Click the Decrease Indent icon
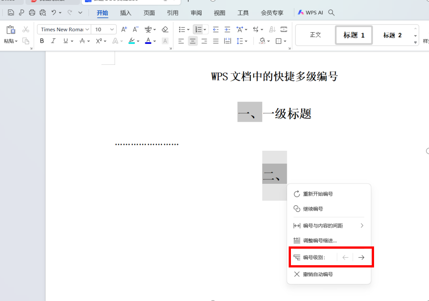Image resolution: width=429 pixels, height=301 pixels. [x=215, y=30]
